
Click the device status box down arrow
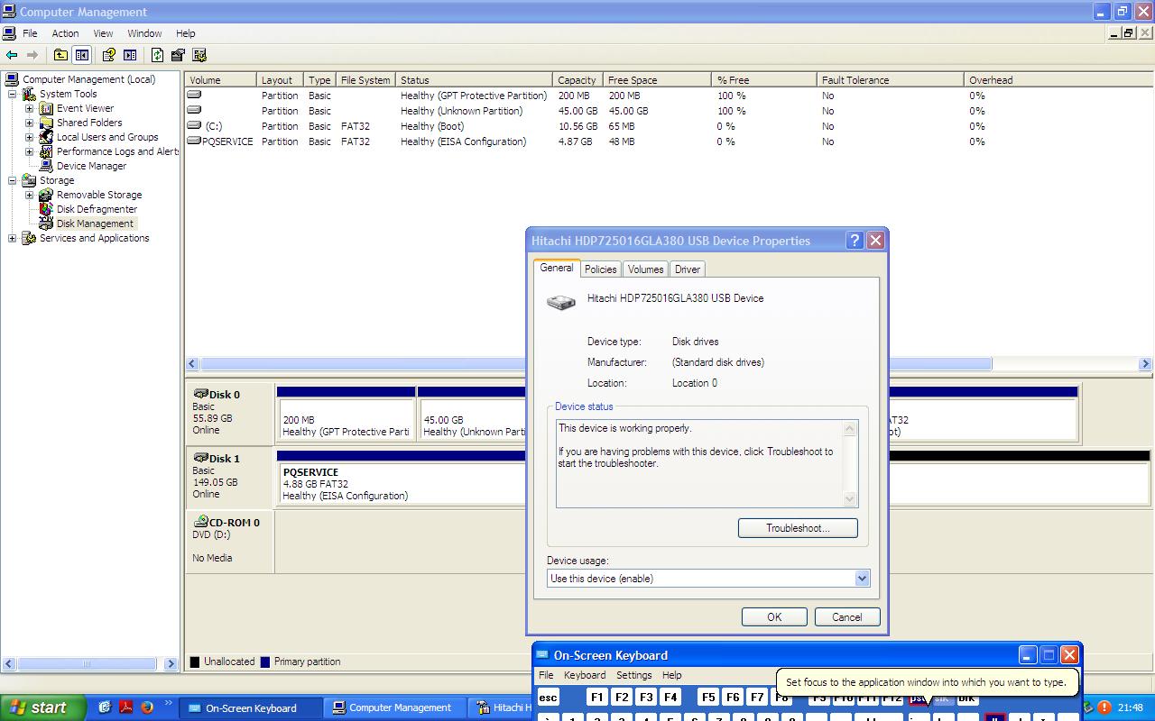849,498
